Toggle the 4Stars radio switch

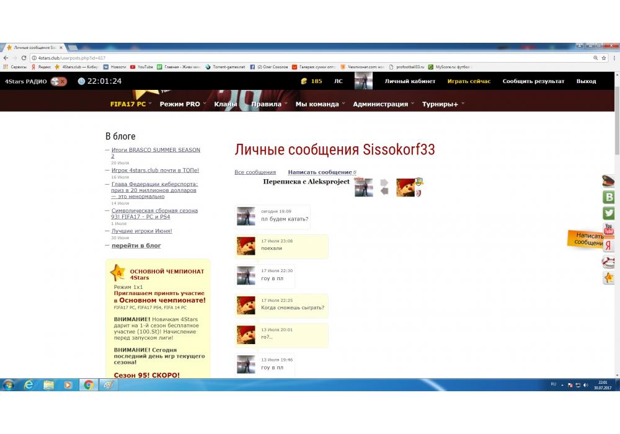coord(58,81)
